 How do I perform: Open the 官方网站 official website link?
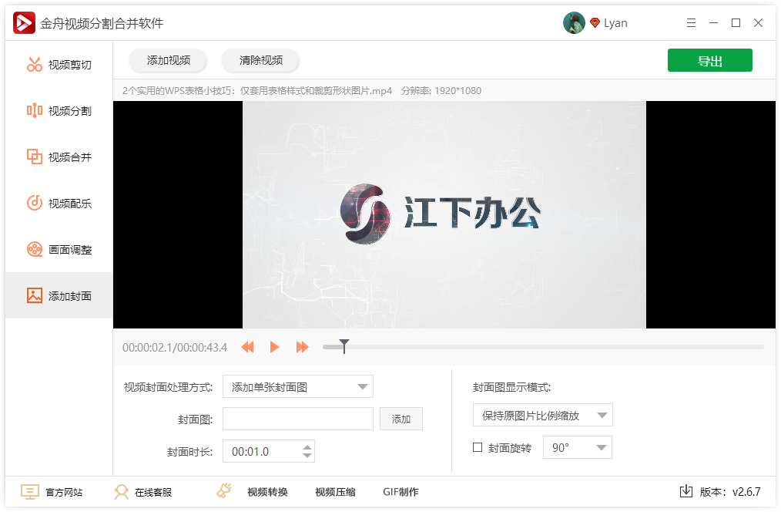[x=52, y=492]
